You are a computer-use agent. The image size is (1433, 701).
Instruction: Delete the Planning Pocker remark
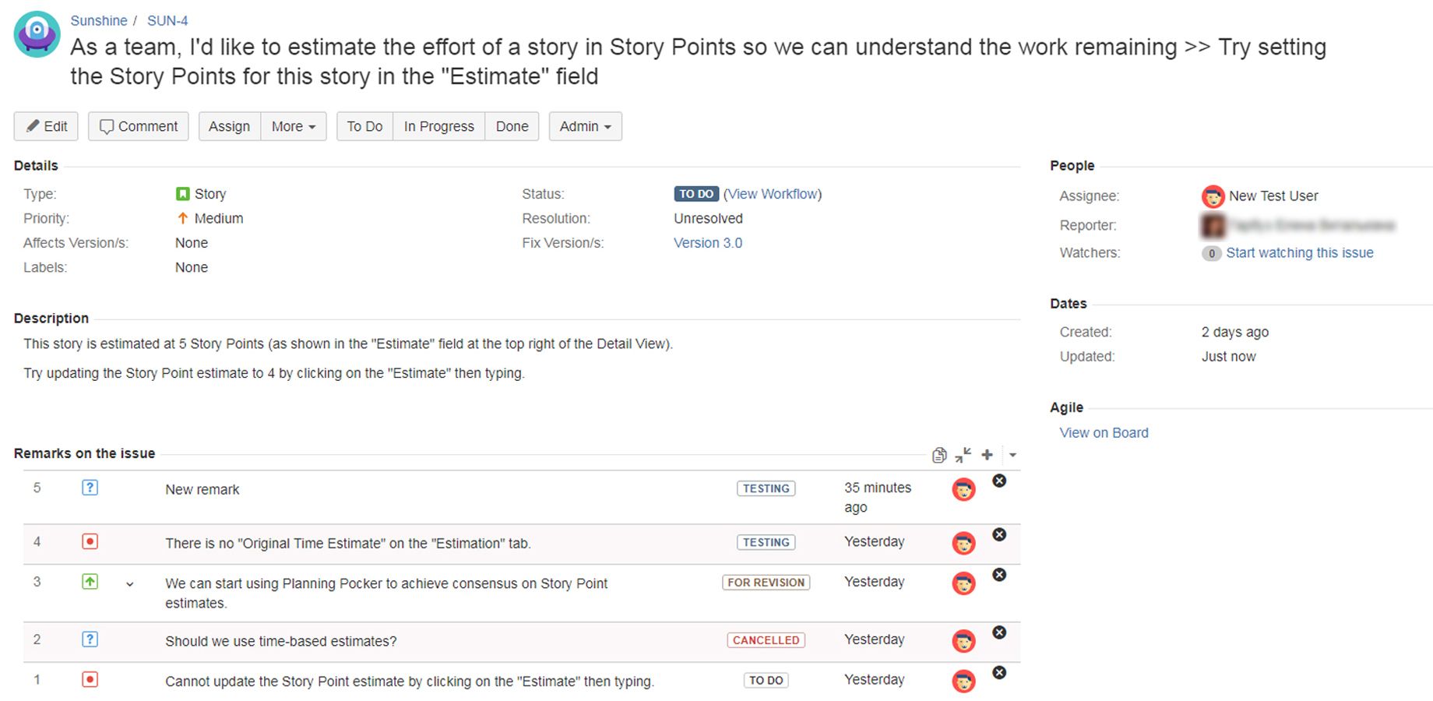pyautogui.click(x=999, y=575)
